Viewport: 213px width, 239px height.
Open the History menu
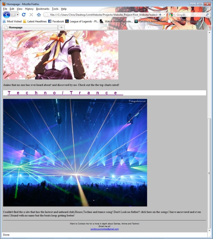click(x=29, y=9)
